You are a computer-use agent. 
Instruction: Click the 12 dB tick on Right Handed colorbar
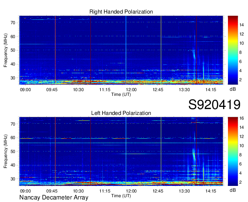coord(241,34)
